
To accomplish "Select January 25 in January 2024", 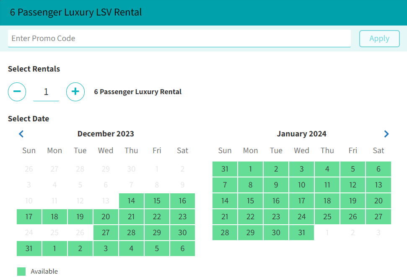I will pyautogui.click(x=327, y=217).
